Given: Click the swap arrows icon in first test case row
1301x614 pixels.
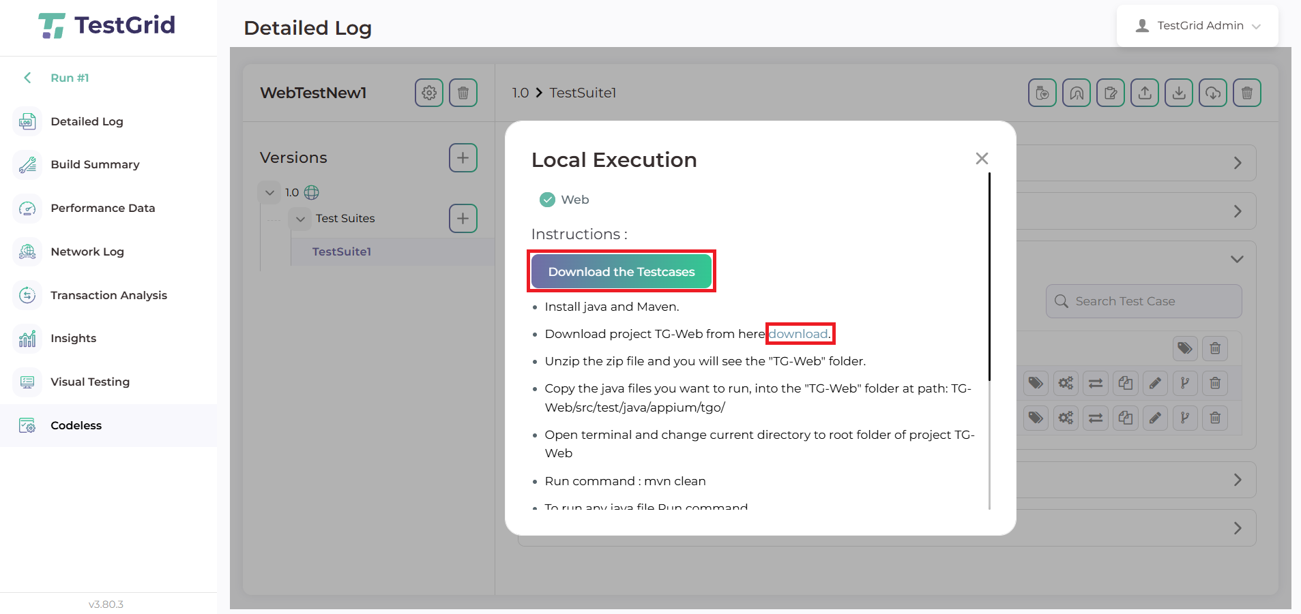Looking at the screenshot, I should [1096, 383].
